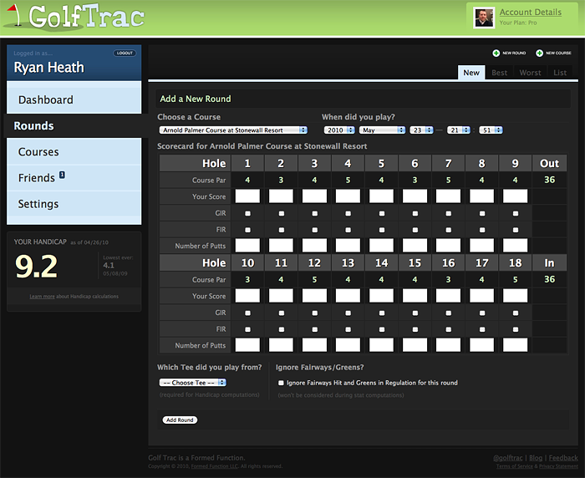
Task: Open the month May dropdown
Action: pos(382,130)
